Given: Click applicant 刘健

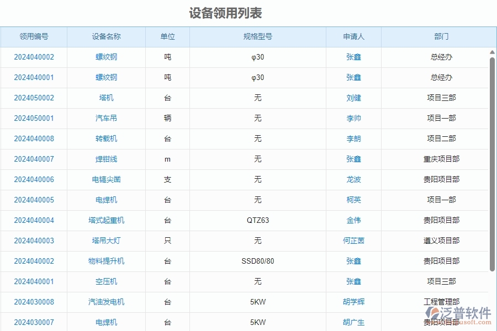Looking at the screenshot, I should click(x=353, y=98).
